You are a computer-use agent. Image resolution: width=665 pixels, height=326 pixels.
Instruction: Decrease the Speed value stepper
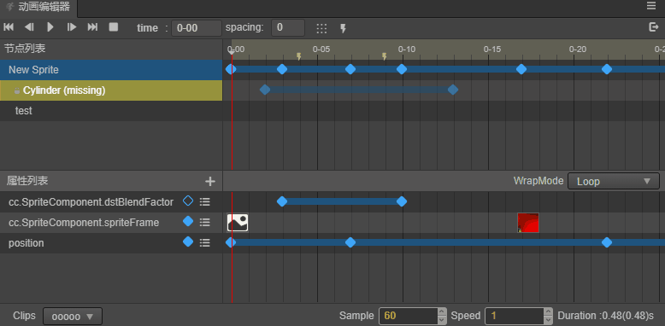548,321
